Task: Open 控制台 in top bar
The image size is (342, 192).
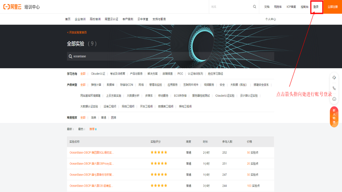Action: (304, 7)
